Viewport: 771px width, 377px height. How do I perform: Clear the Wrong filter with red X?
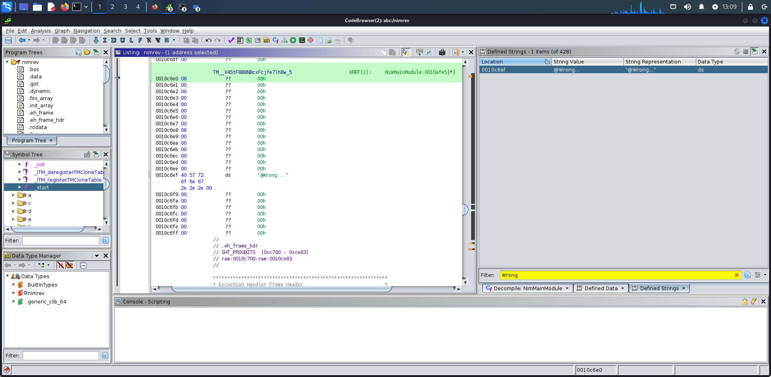tap(737, 275)
